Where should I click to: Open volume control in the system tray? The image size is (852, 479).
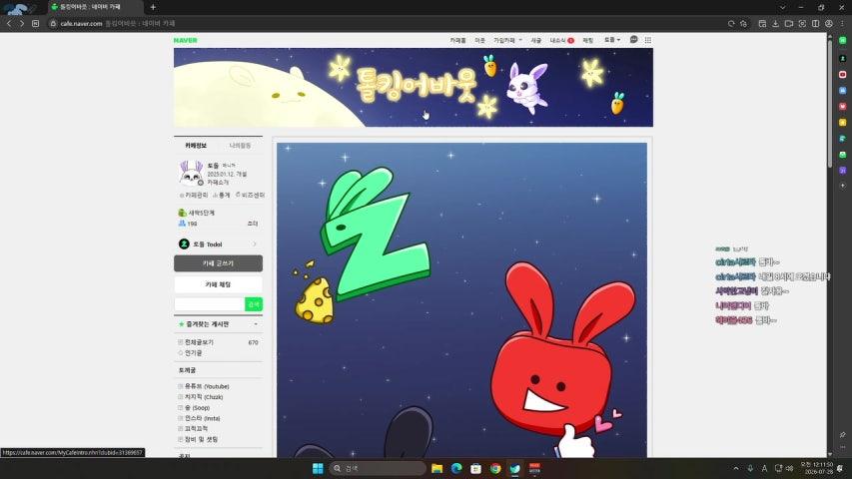(789, 468)
